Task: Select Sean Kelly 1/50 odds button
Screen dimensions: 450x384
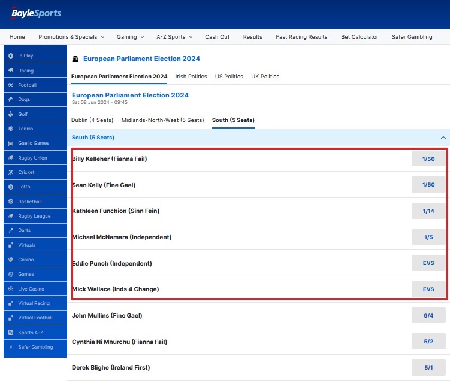Action: 428,185
